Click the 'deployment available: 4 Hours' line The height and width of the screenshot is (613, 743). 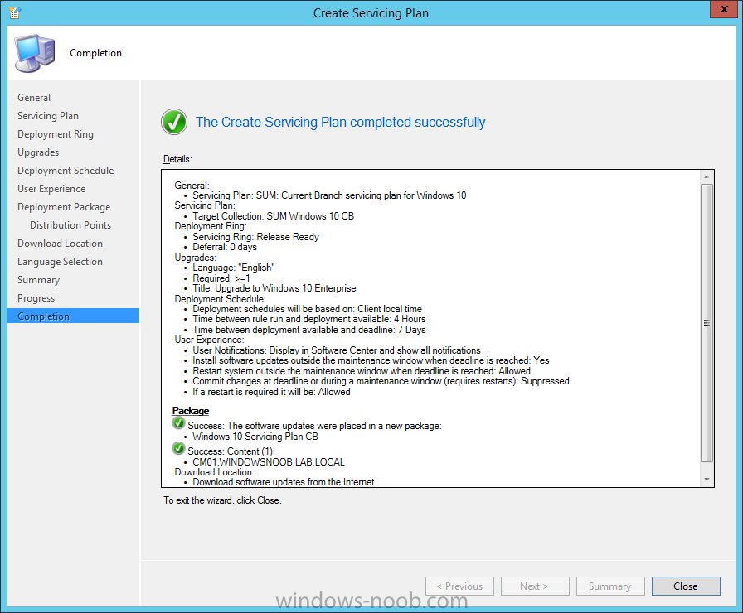pyautogui.click(x=309, y=319)
